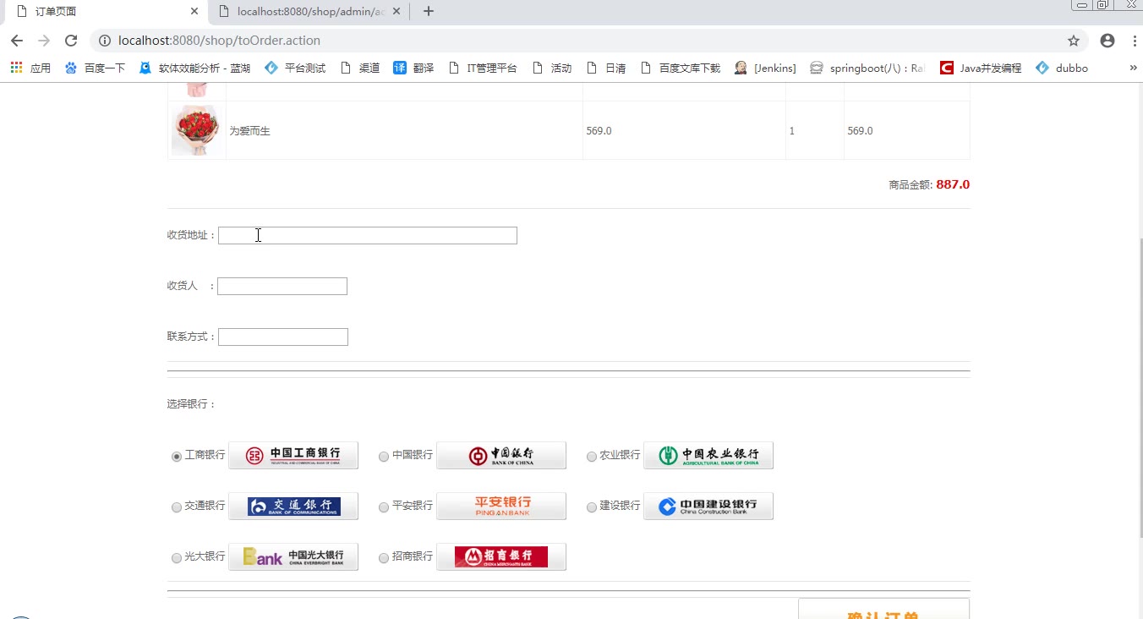This screenshot has width=1143, height=619.
Task: Open the 百度一下 bookmark
Action: pos(95,68)
